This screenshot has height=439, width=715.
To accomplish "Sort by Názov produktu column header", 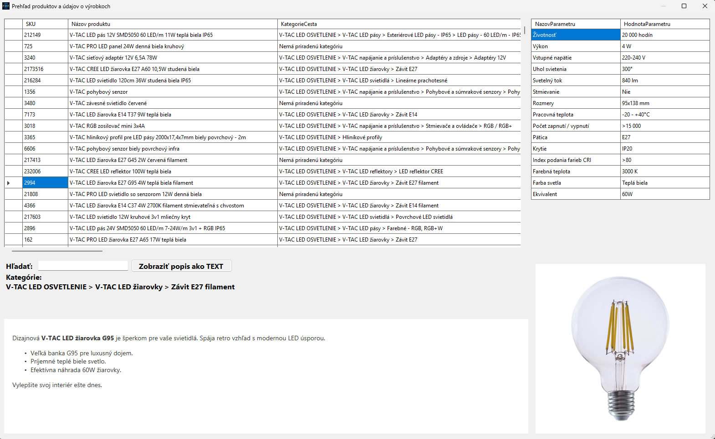I will [x=173, y=24].
